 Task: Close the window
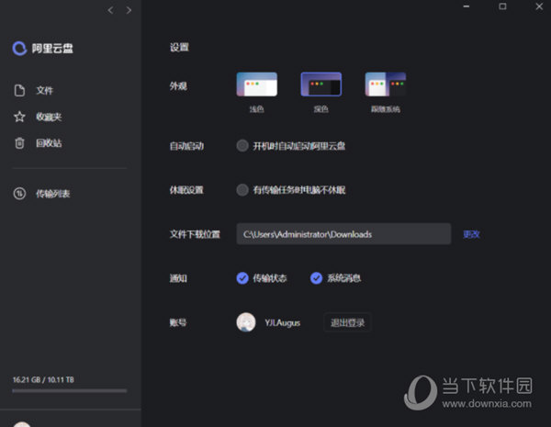539,6
